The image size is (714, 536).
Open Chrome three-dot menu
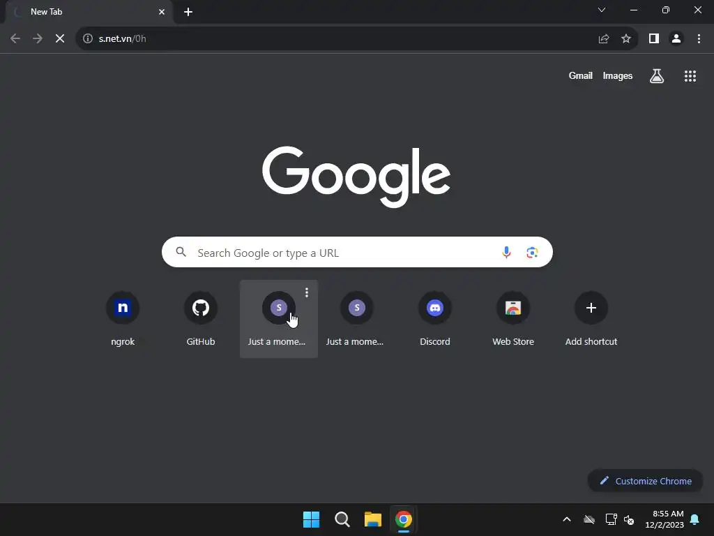click(x=699, y=39)
